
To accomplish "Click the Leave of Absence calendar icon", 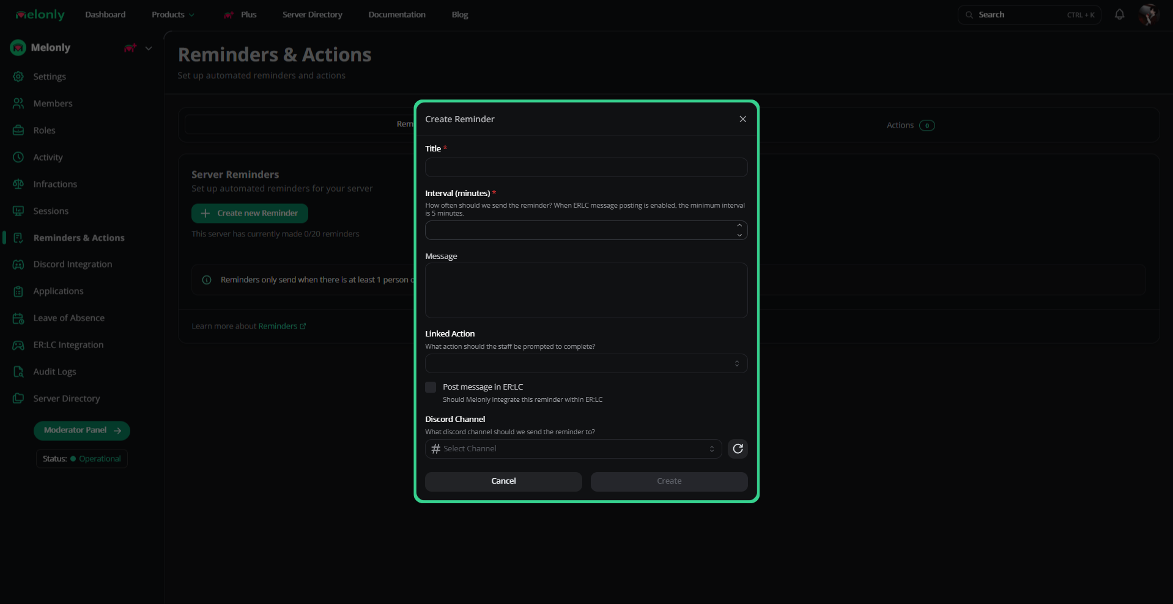I will click(18, 318).
